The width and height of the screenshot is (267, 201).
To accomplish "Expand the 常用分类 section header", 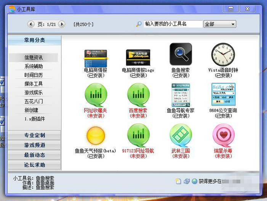I will click(34, 40).
